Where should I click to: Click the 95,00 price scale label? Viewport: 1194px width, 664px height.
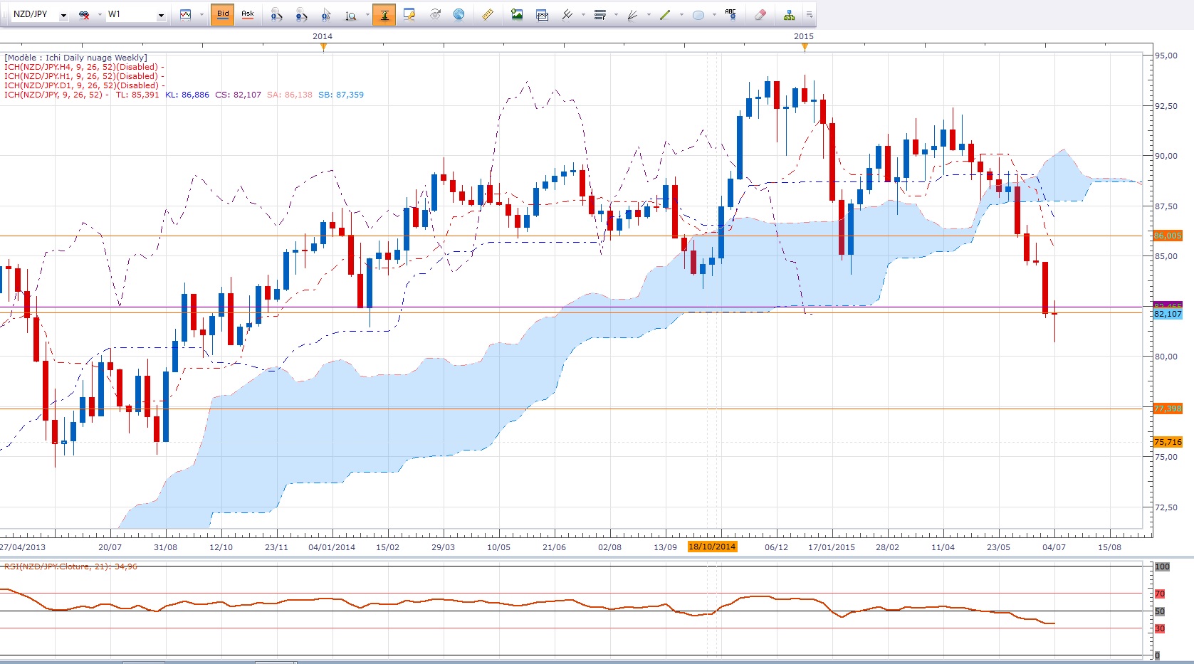(x=1166, y=56)
